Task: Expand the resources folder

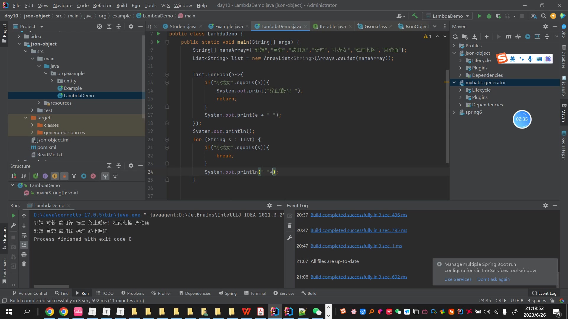Action: tap(39, 103)
